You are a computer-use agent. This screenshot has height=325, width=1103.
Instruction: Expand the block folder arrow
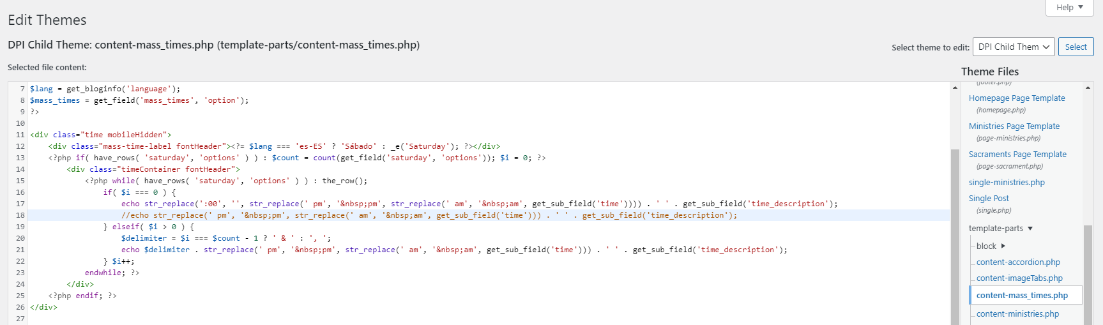(1003, 246)
